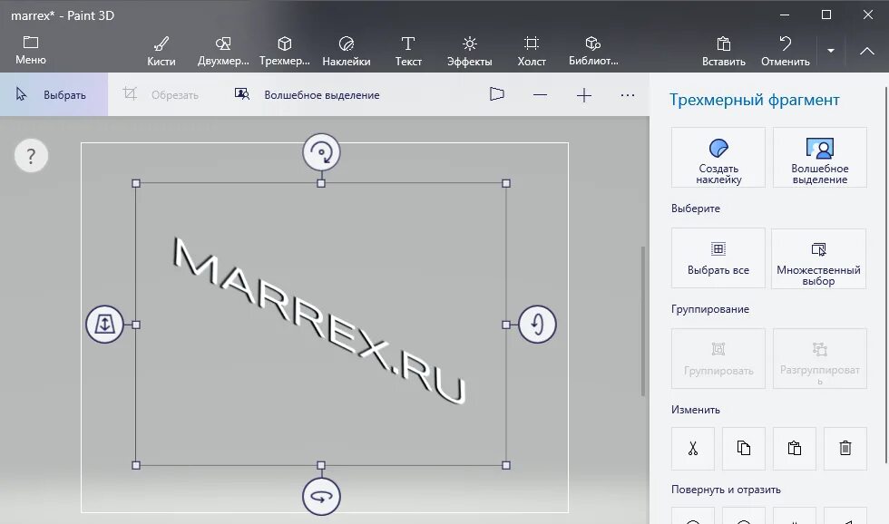This screenshot has height=524, width=889.
Task: Paste with clipboard icon under Изменить
Action: [795, 449]
